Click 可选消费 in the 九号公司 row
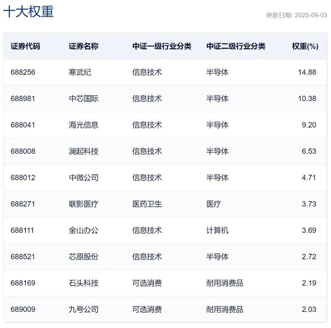Image resolution: width=331 pixels, height=328 pixels. click(x=147, y=309)
